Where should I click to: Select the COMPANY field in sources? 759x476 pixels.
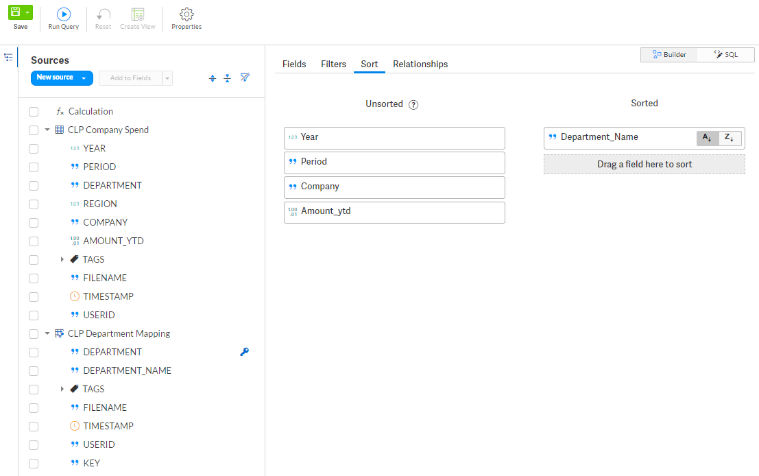[106, 222]
